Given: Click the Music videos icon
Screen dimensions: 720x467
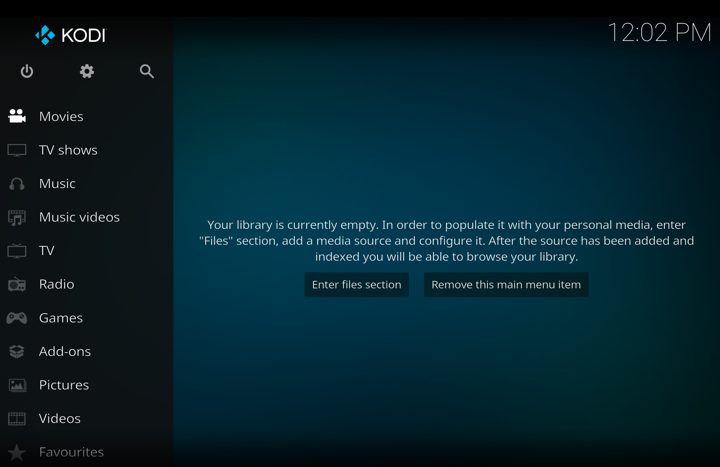Looking at the screenshot, I should 17,217.
